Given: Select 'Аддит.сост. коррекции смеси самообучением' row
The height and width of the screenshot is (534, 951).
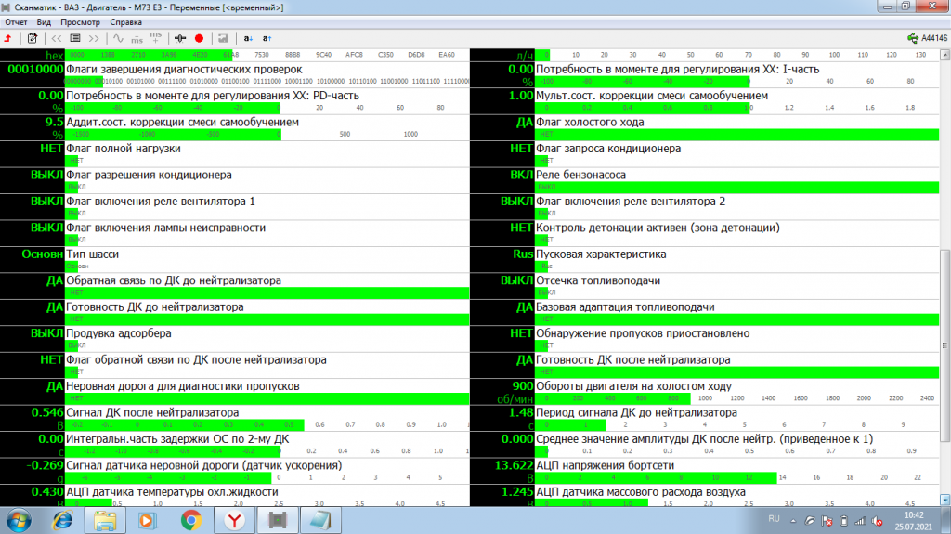Looking at the screenshot, I should 235,127.
